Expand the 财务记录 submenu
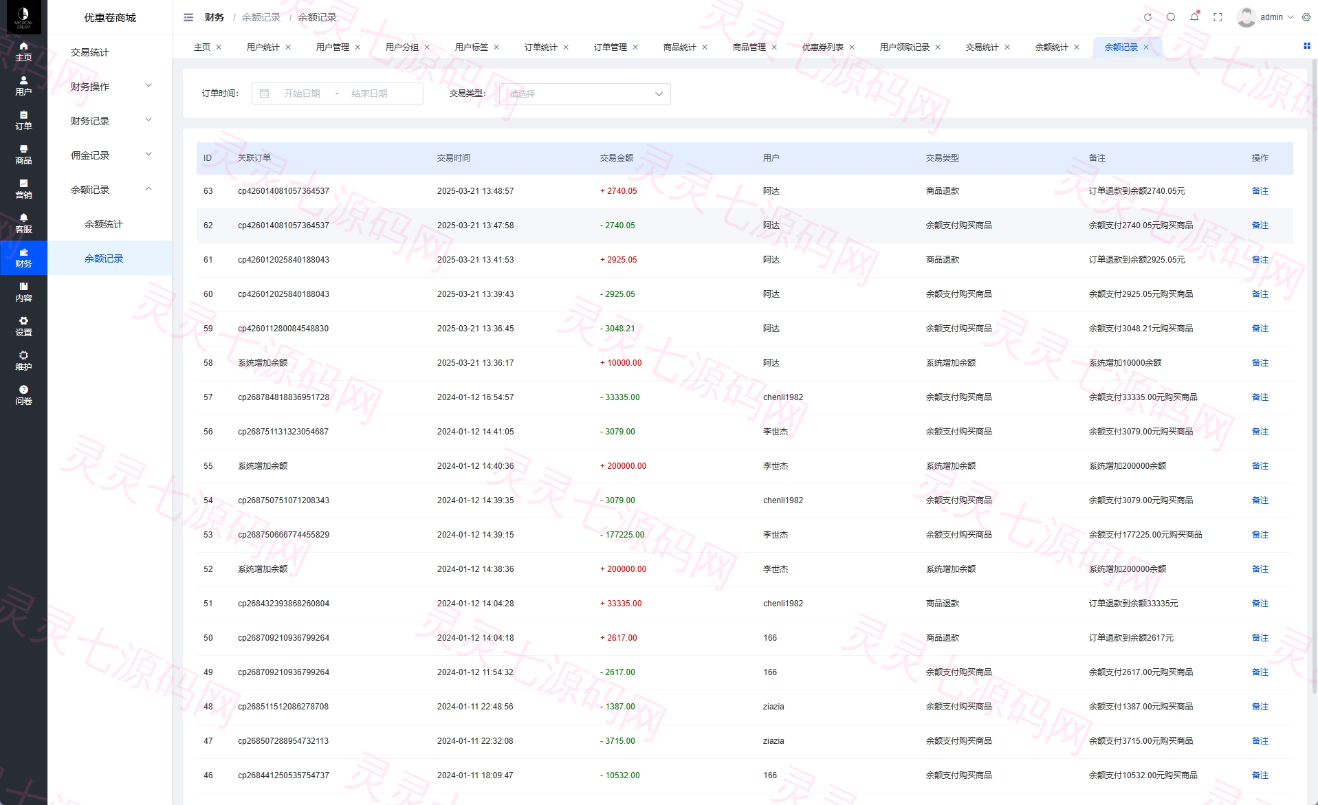Screen dimensions: 1318x805 (110, 121)
